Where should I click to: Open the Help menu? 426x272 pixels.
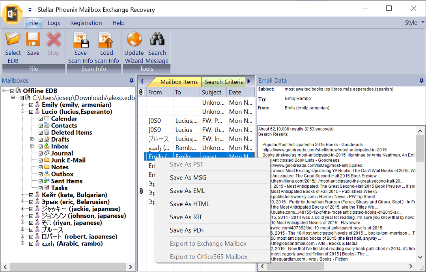tap(118, 23)
